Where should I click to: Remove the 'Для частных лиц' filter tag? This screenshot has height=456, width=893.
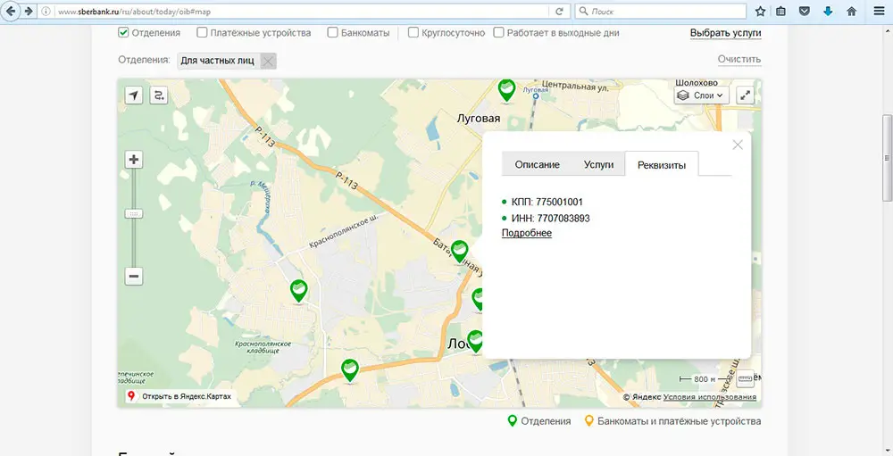pos(268,61)
